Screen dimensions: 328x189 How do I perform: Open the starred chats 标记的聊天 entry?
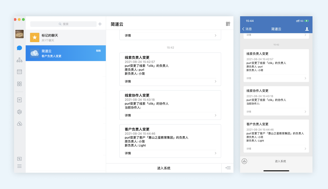66,37
